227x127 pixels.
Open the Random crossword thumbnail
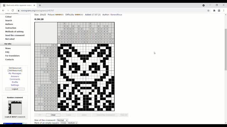pos(15,107)
